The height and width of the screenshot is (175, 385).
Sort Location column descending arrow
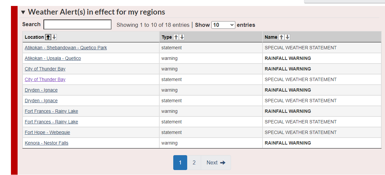[x=54, y=37]
